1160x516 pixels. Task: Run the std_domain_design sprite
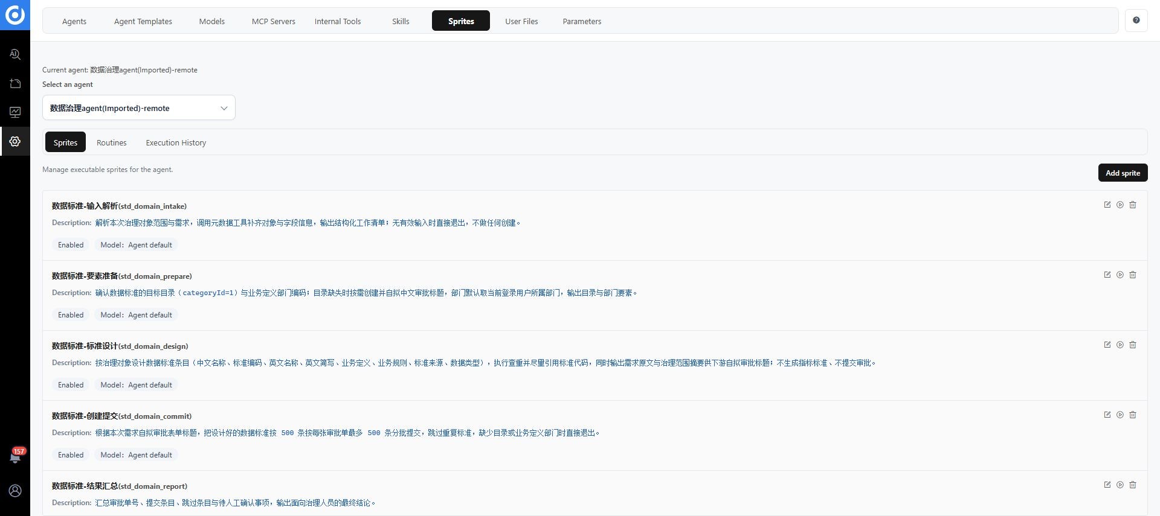(x=1120, y=345)
